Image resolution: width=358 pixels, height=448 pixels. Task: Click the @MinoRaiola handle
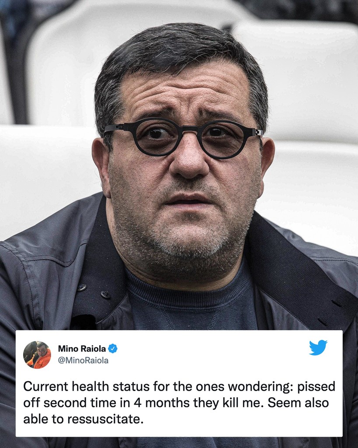tap(83, 360)
